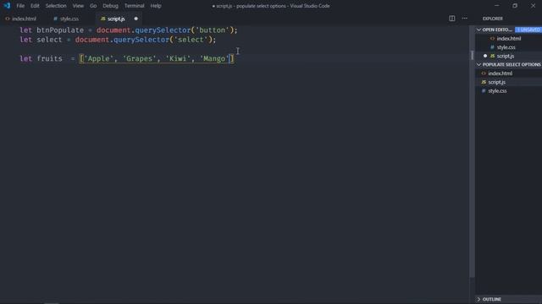
Task: Click the unsaved dot on script.js tab
Action: [135, 19]
